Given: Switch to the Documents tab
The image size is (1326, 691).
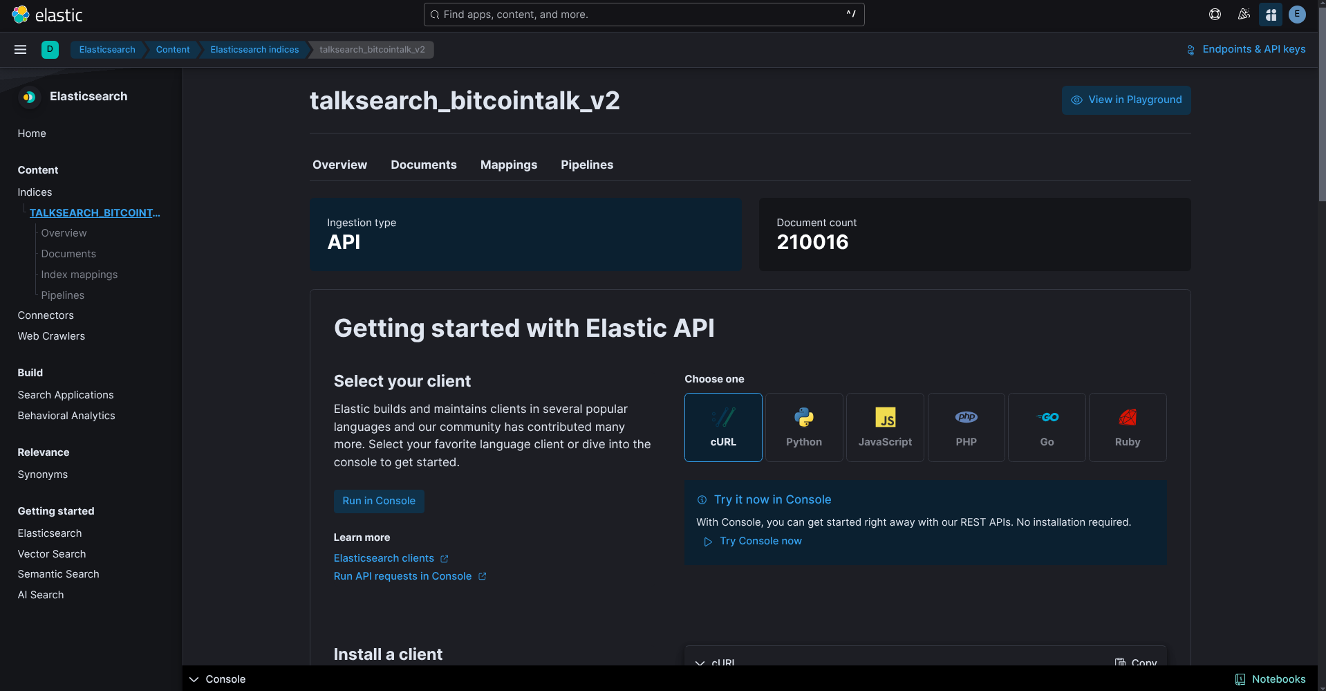Looking at the screenshot, I should pos(424,165).
